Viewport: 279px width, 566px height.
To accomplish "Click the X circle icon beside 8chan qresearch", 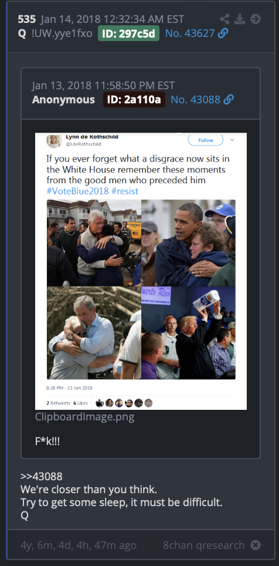I will click(x=256, y=545).
